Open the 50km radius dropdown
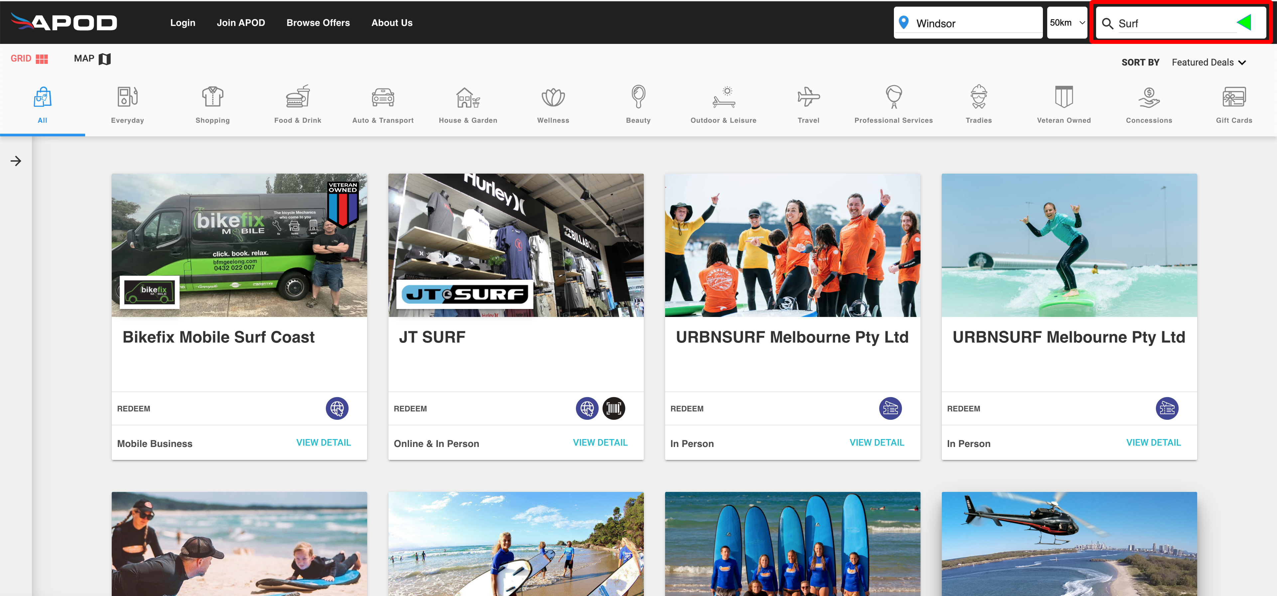This screenshot has width=1277, height=596. coord(1067,23)
